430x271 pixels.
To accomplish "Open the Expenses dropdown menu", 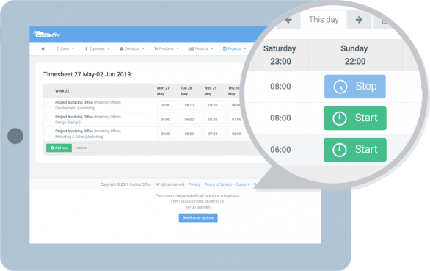I will 97,48.
